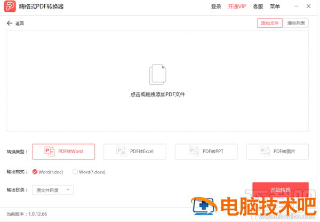
Task: Click the document icon in the drop area
Action: (x=157, y=75)
